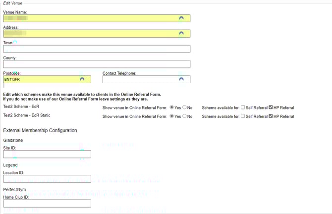The width and height of the screenshot is (332, 214).
Task: Select Yes for Test2 Scheme - EoR Static
Action: pyautogui.click(x=171, y=116)
